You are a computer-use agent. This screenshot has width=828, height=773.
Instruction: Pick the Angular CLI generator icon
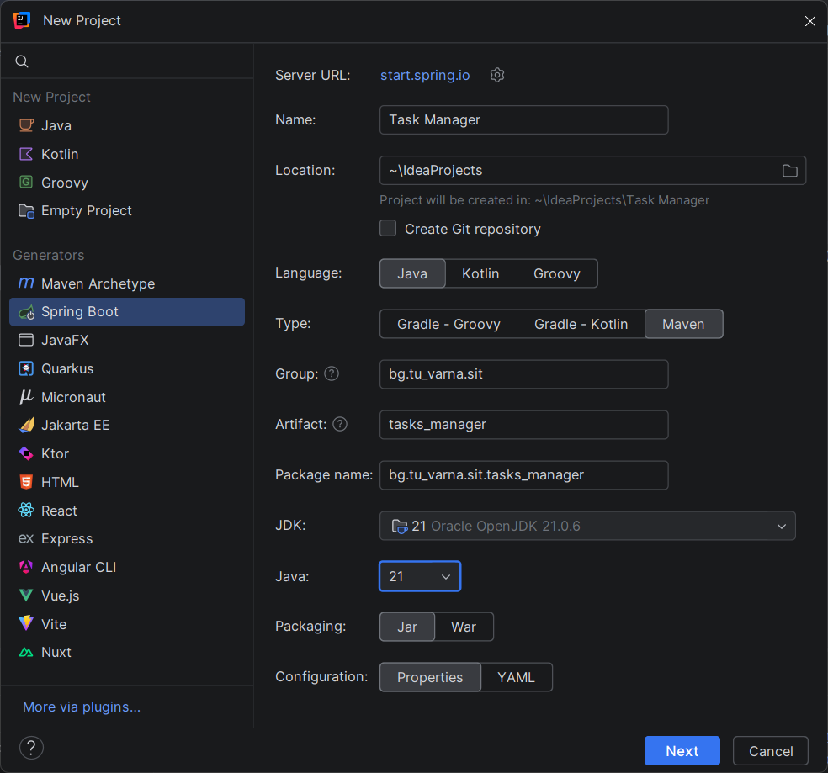click(x=26, y=567)
